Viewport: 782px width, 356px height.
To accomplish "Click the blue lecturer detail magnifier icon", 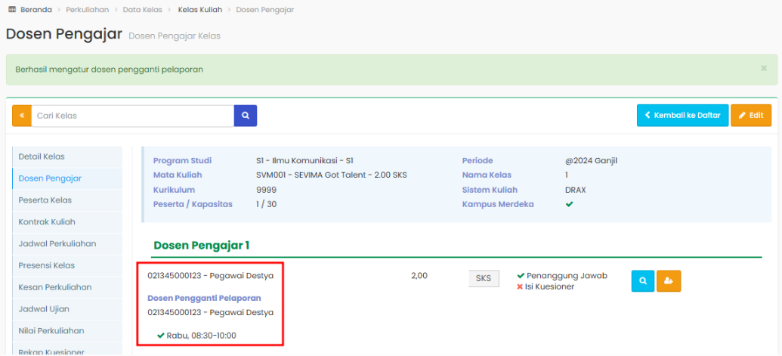I will 642,280.
